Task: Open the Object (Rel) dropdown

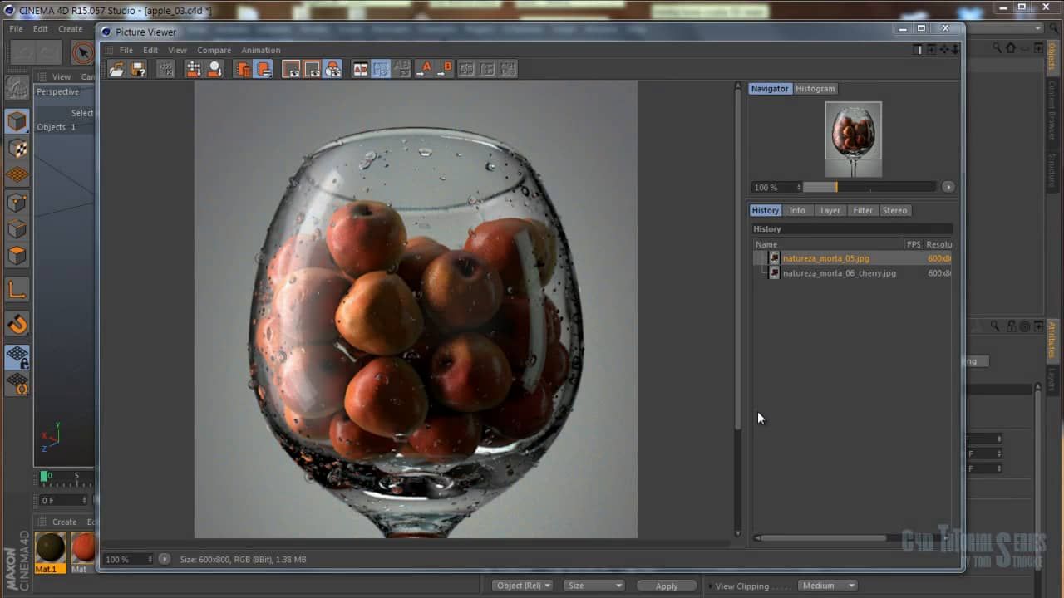Action: [522, 586]
